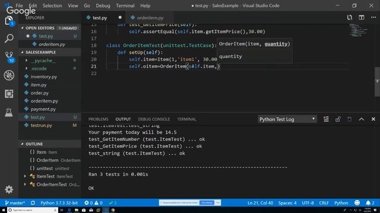Open the Debug view icon
The width and height of the screenshot is (380, 213).
click(9, 75)
